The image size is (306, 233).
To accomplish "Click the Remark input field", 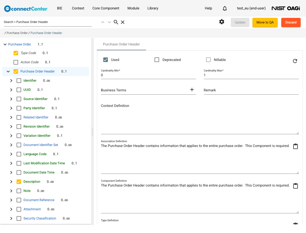I will point(251,90).
